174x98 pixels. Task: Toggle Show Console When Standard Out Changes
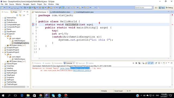[x=149, y=63]
